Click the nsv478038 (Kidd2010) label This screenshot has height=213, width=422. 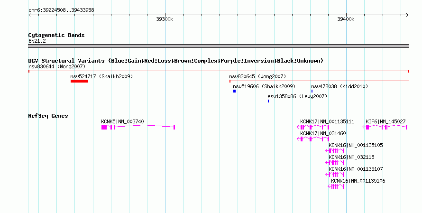point(339,86)
